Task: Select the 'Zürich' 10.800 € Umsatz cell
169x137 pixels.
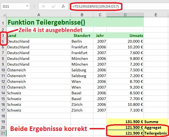Action: 125,104
